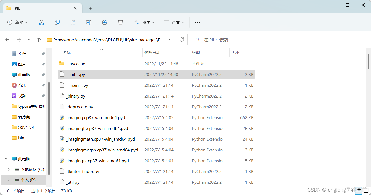Image resolution: width=371 pixels, height=195 pixels.
Task: Refresh the current folder view
Action: 182,40
